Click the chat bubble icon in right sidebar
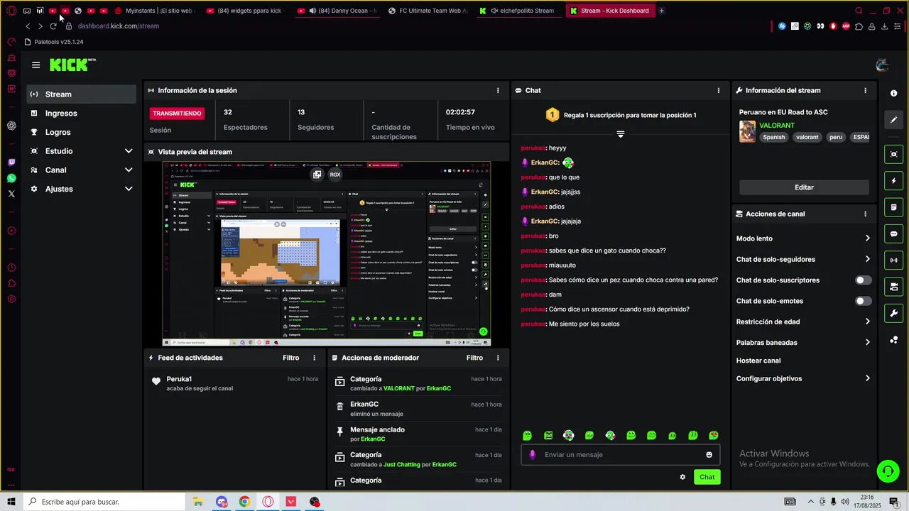The image size is (909, 511). click(x=893, y=233)
